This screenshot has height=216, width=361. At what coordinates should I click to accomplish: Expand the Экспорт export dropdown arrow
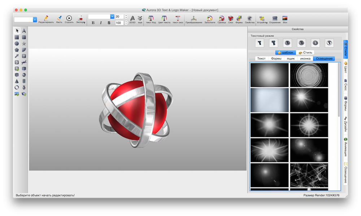[x=84, y=22]
